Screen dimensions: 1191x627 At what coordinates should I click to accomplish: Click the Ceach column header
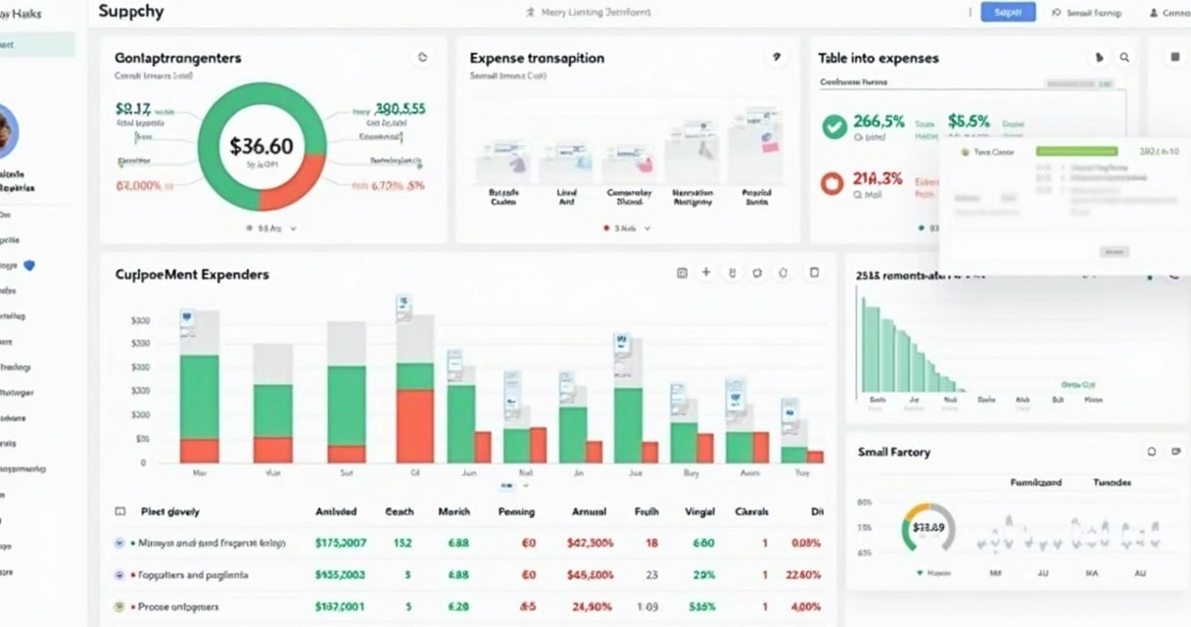pos(400,511)
